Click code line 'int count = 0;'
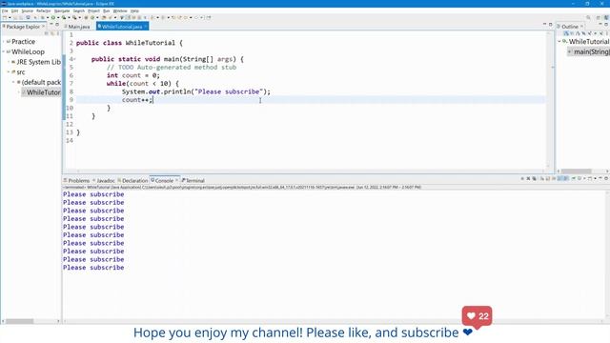Image resolution: width=610 pixels, height=343 pixels. [133, 75]
